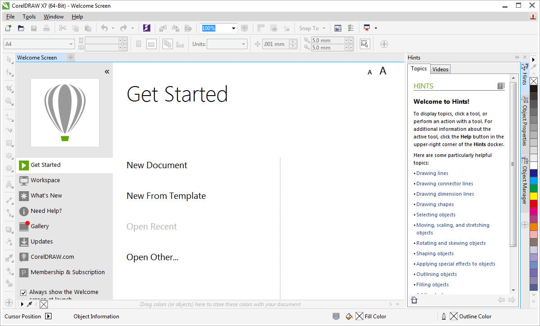Click Open Other... link
Screen dimensions: 540x326
pos(152,257)
